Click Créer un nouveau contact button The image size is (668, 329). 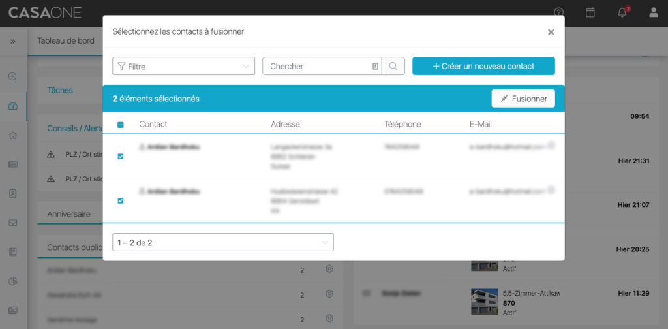click(483, 66)
